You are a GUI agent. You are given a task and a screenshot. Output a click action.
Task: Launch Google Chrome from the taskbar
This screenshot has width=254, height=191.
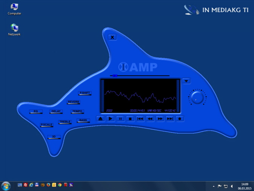pos(60,185)
